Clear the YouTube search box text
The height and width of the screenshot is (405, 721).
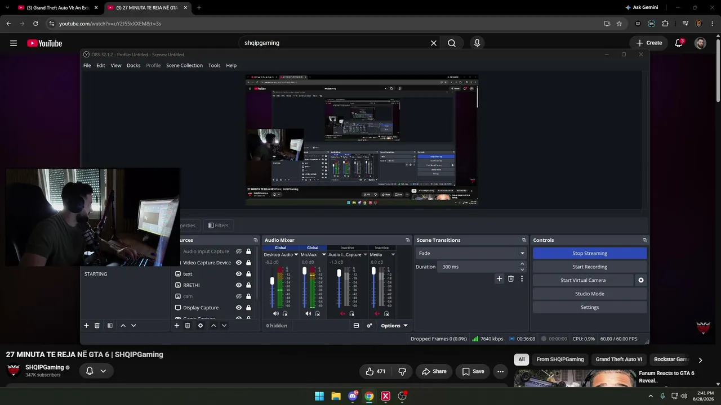(434, 43)
